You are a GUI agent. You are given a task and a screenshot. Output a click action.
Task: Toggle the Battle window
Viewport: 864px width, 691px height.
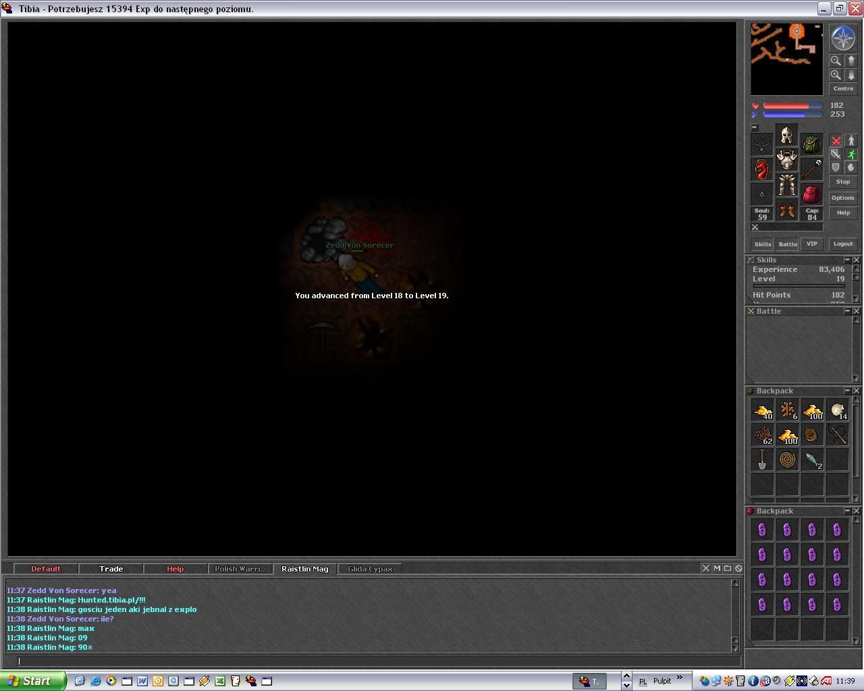pos(788,244)
